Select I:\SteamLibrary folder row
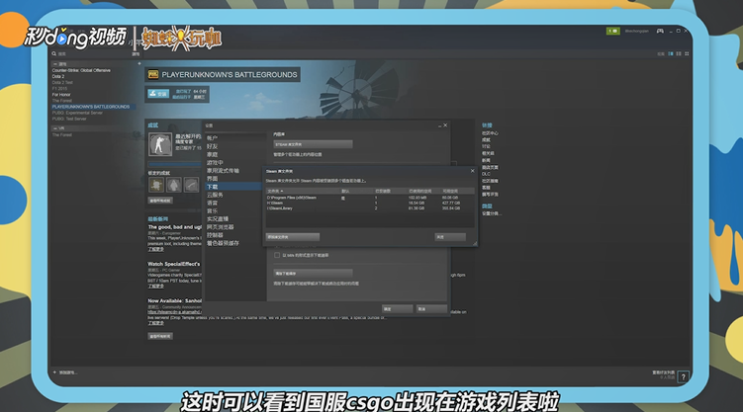Viewport: 743px width, 412px height. 370,208
